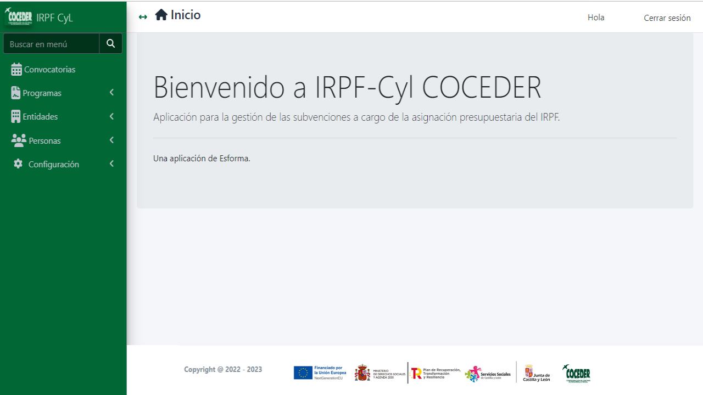
Task: Expand the Entidades submenu chevron
Action: click(x=111, y=116)
